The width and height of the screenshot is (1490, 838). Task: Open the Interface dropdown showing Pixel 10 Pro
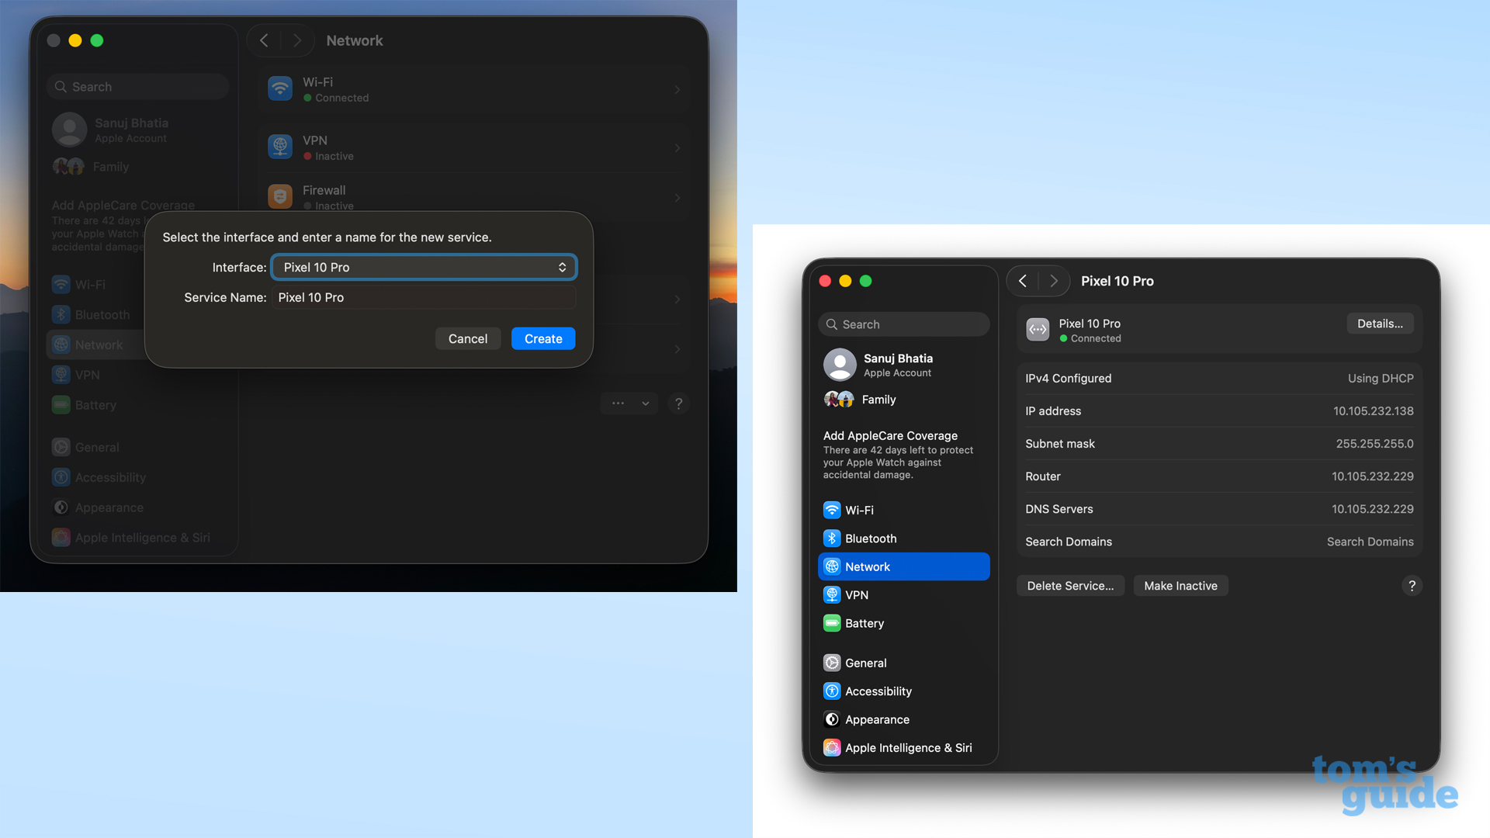click(424, 267)
